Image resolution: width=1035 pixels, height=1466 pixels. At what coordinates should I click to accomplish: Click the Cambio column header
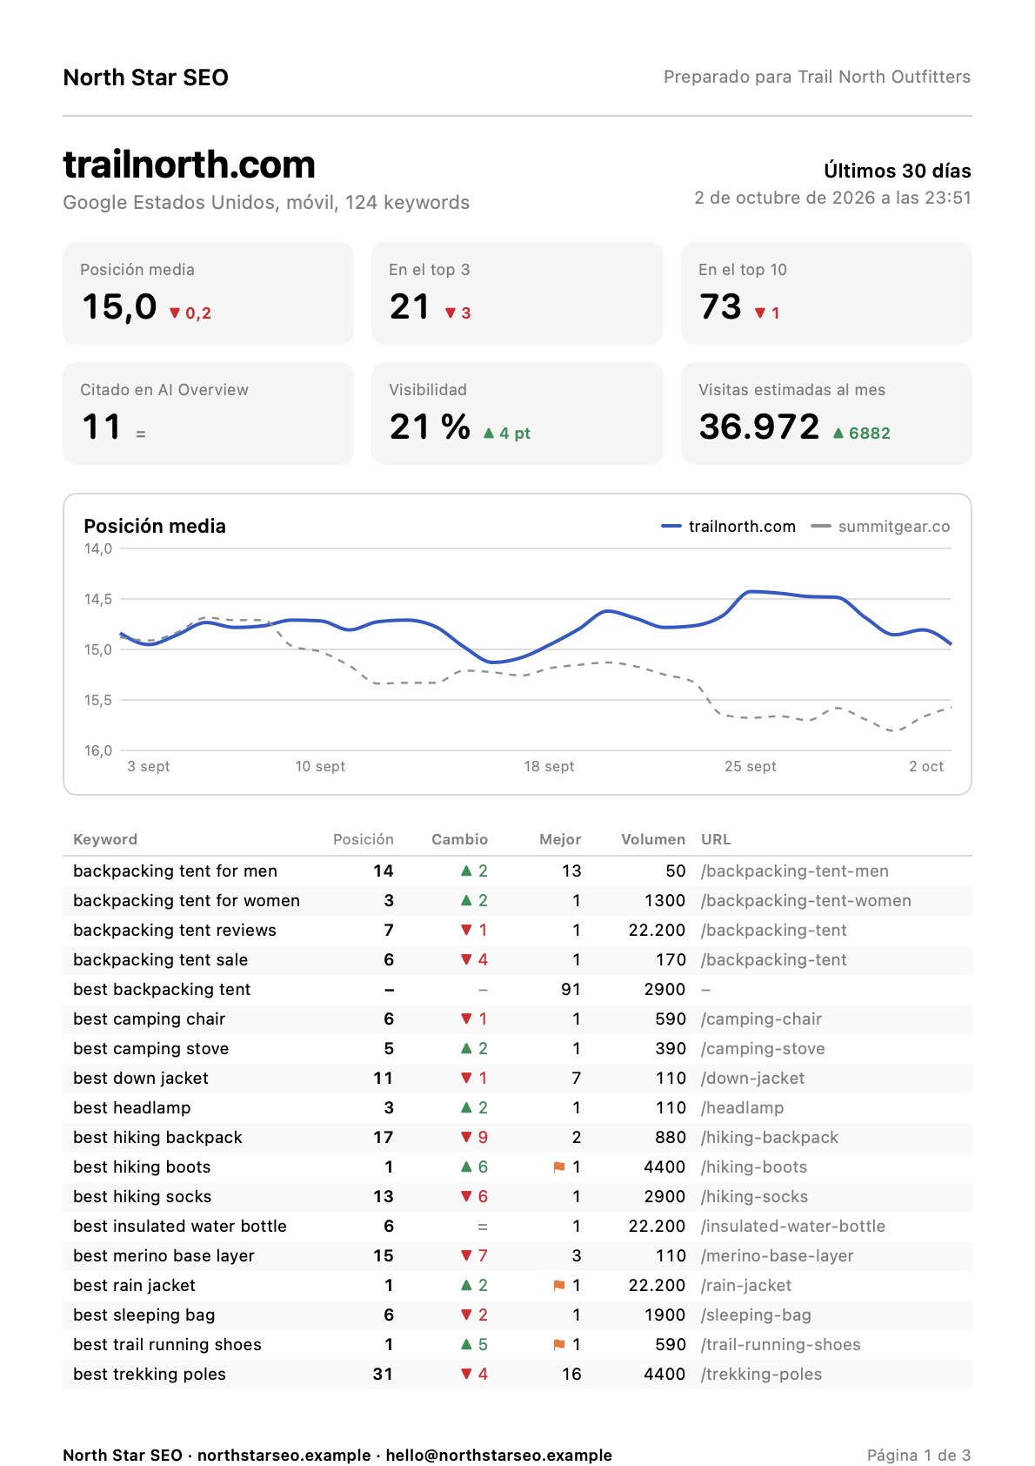[459, 839]
